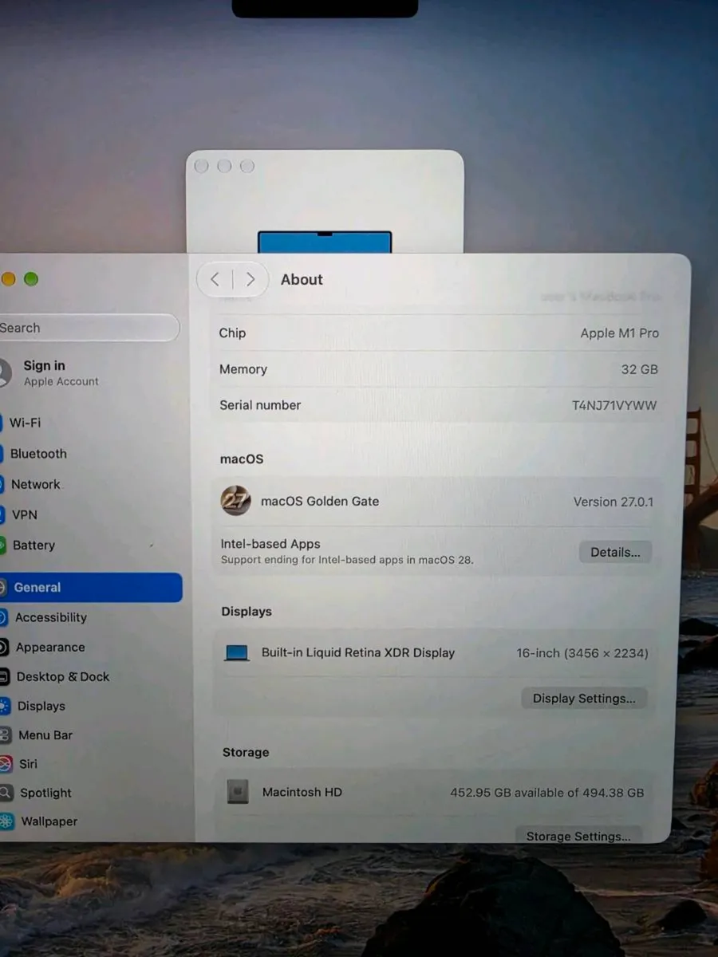Screen dimensions: 718x957
Task: Click the Desktop & Dock icon in the sidebar
Action: (4, 676)
